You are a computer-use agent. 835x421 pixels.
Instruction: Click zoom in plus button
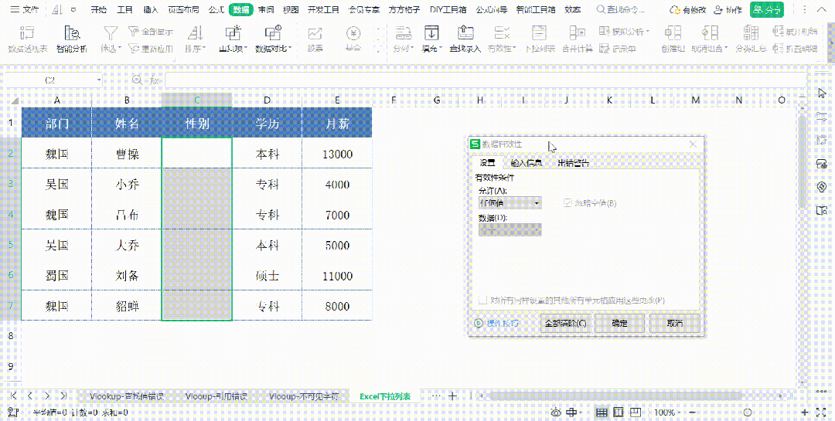pos(804,413)
